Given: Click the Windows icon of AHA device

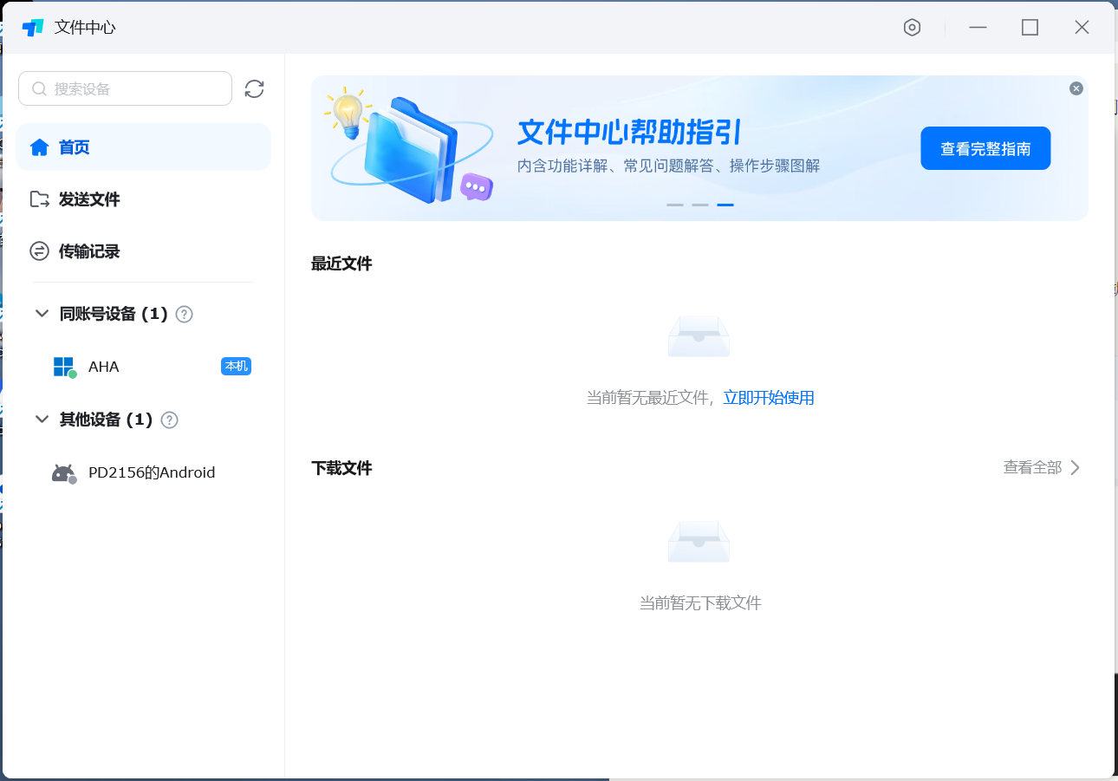Looking at the screenshot, I should 64,367.
